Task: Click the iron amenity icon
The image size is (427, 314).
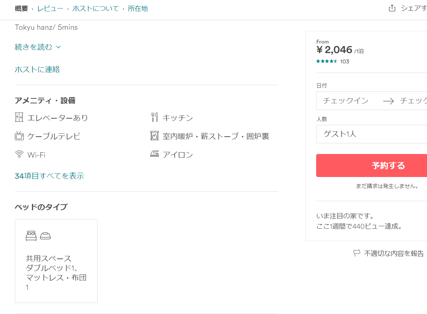Action: [x=154, y=154]
